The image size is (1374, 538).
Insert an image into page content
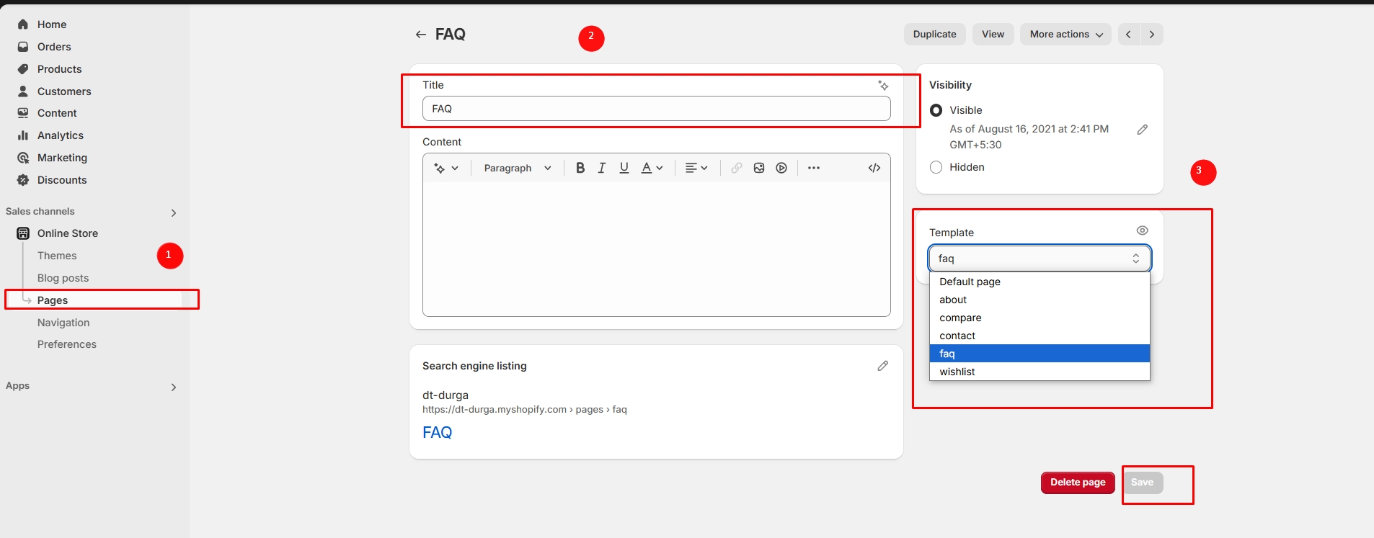(759, 168)
